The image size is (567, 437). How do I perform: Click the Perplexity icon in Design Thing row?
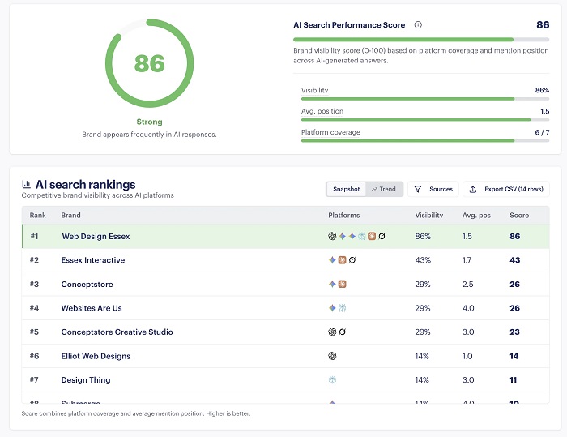[x=332, y=379]
